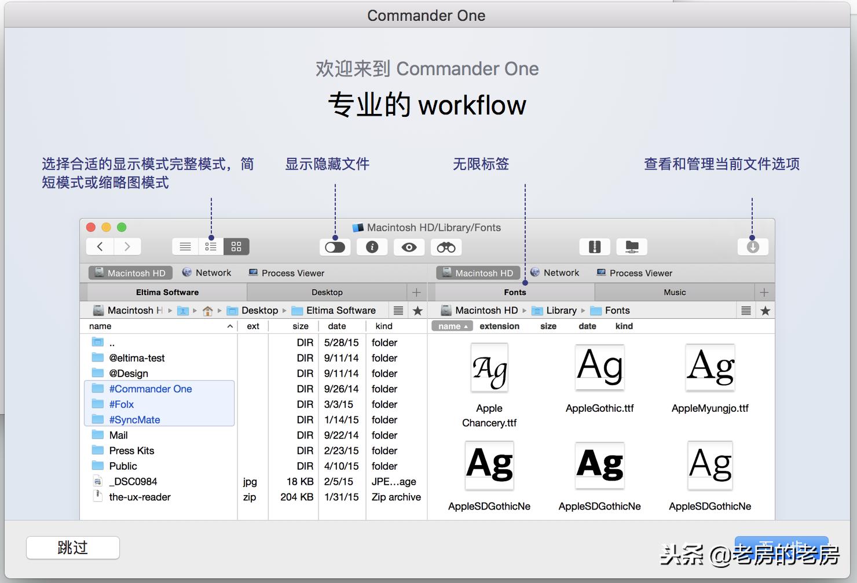Open the Music tab in the right pane
Viewport: 857px width, 583px height.
click(674, 292)
